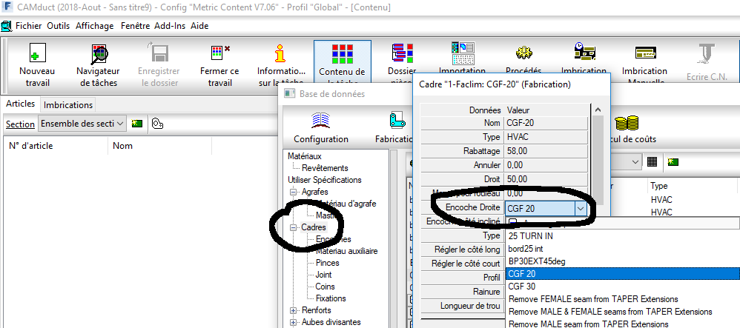Collapse the Agrafes tree node
The width and height of the screenshot is (740, 328).
293,193
